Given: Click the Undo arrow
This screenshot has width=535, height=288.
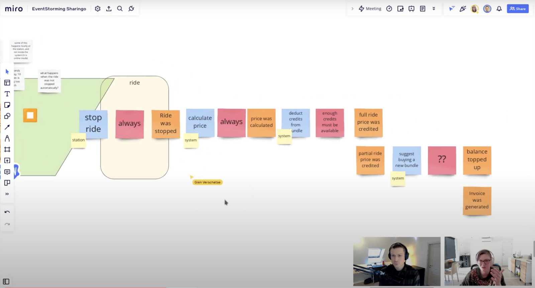Looking at the screenshot, I should click(7, 212).
